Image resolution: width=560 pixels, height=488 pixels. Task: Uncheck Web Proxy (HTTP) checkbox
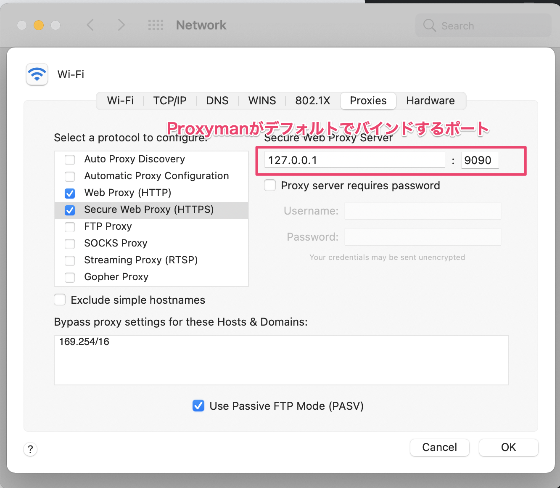pos(70,194)
